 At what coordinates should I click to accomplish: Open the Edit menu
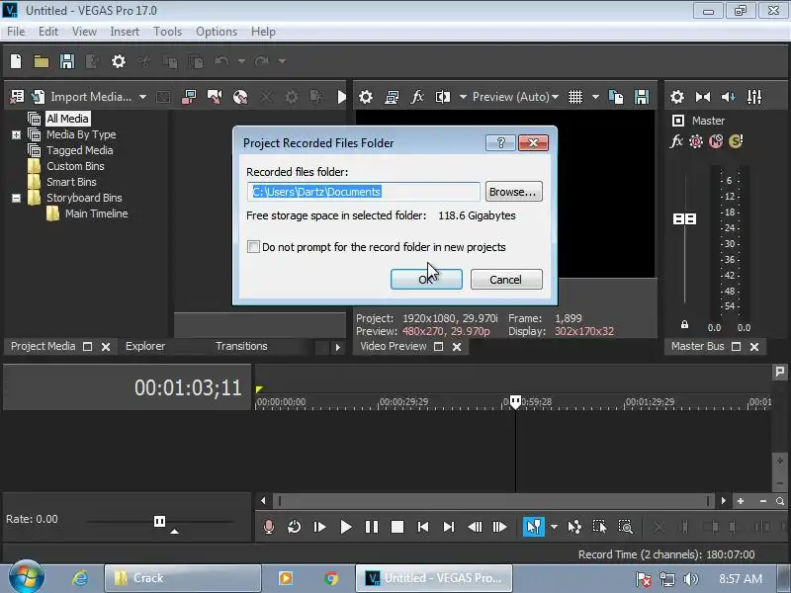pos(47,32)
